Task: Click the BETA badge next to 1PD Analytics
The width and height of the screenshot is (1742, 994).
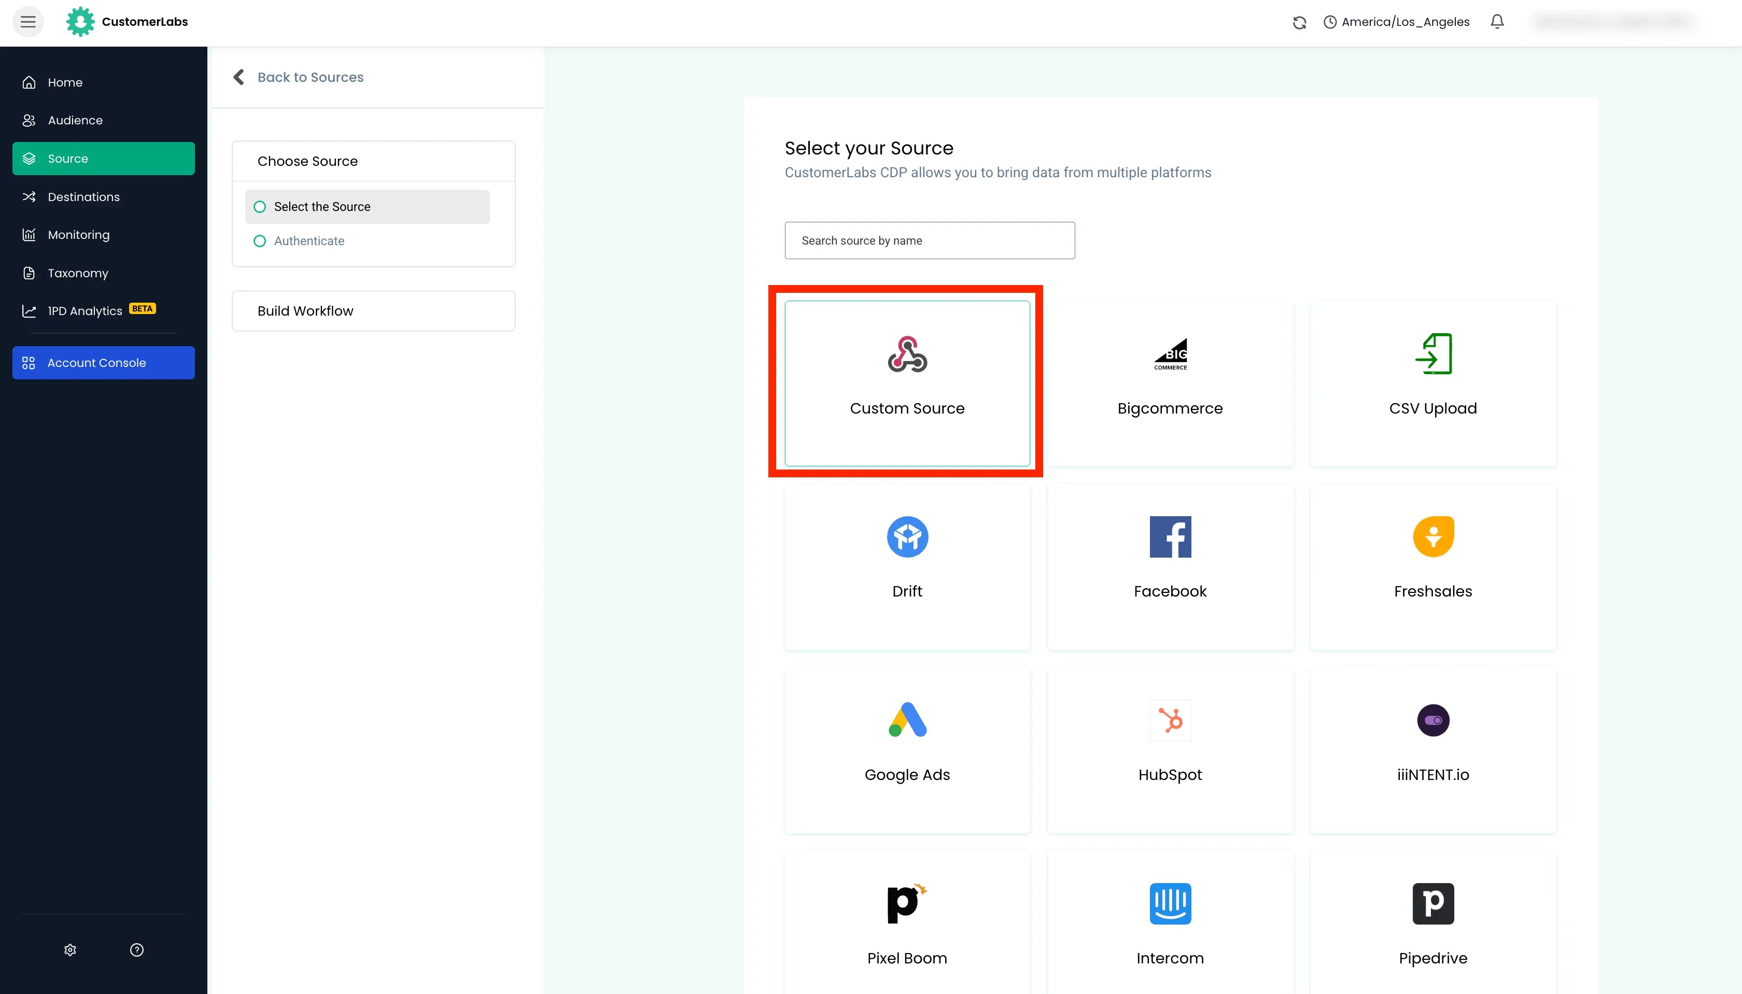Action: 142,308
